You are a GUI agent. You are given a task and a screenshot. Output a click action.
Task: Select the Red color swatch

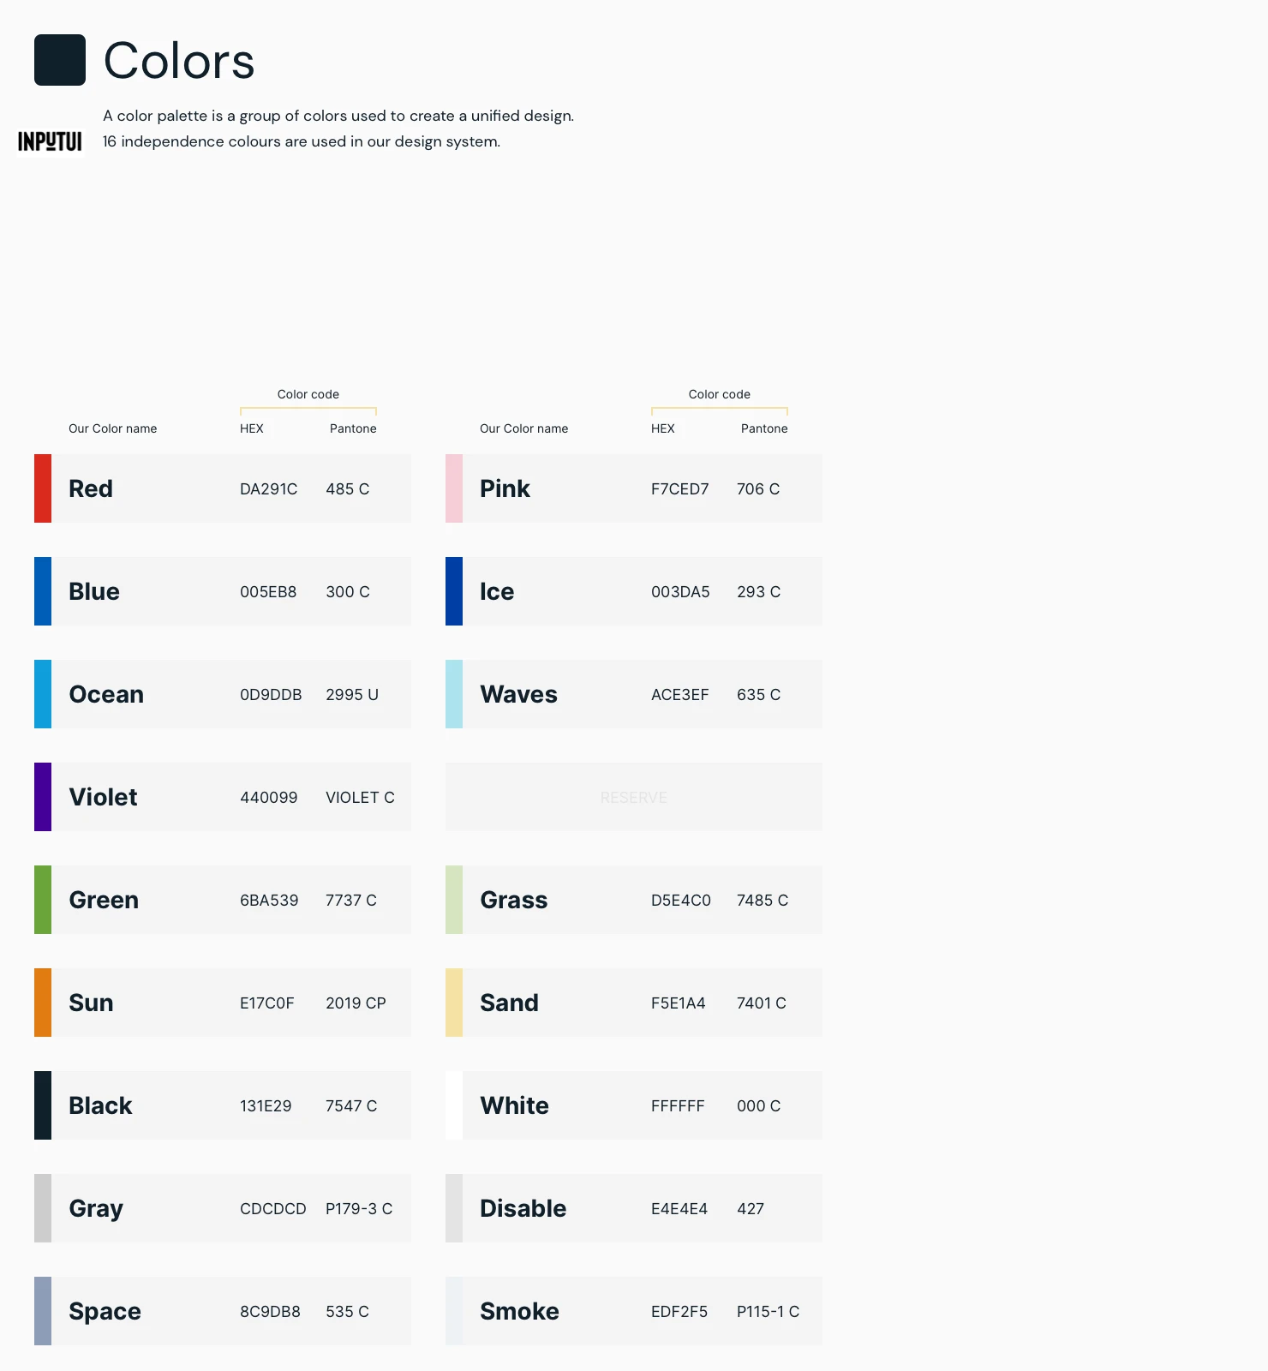pyautogui.click(x=43, y=488)
